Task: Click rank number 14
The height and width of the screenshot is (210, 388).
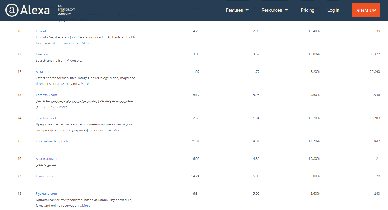Action: 19,118
